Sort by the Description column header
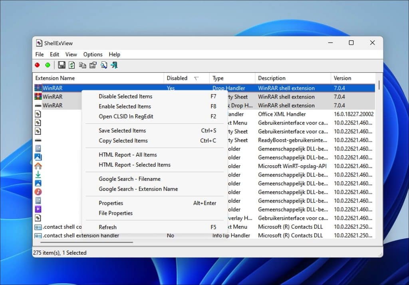 click(293, 78)
